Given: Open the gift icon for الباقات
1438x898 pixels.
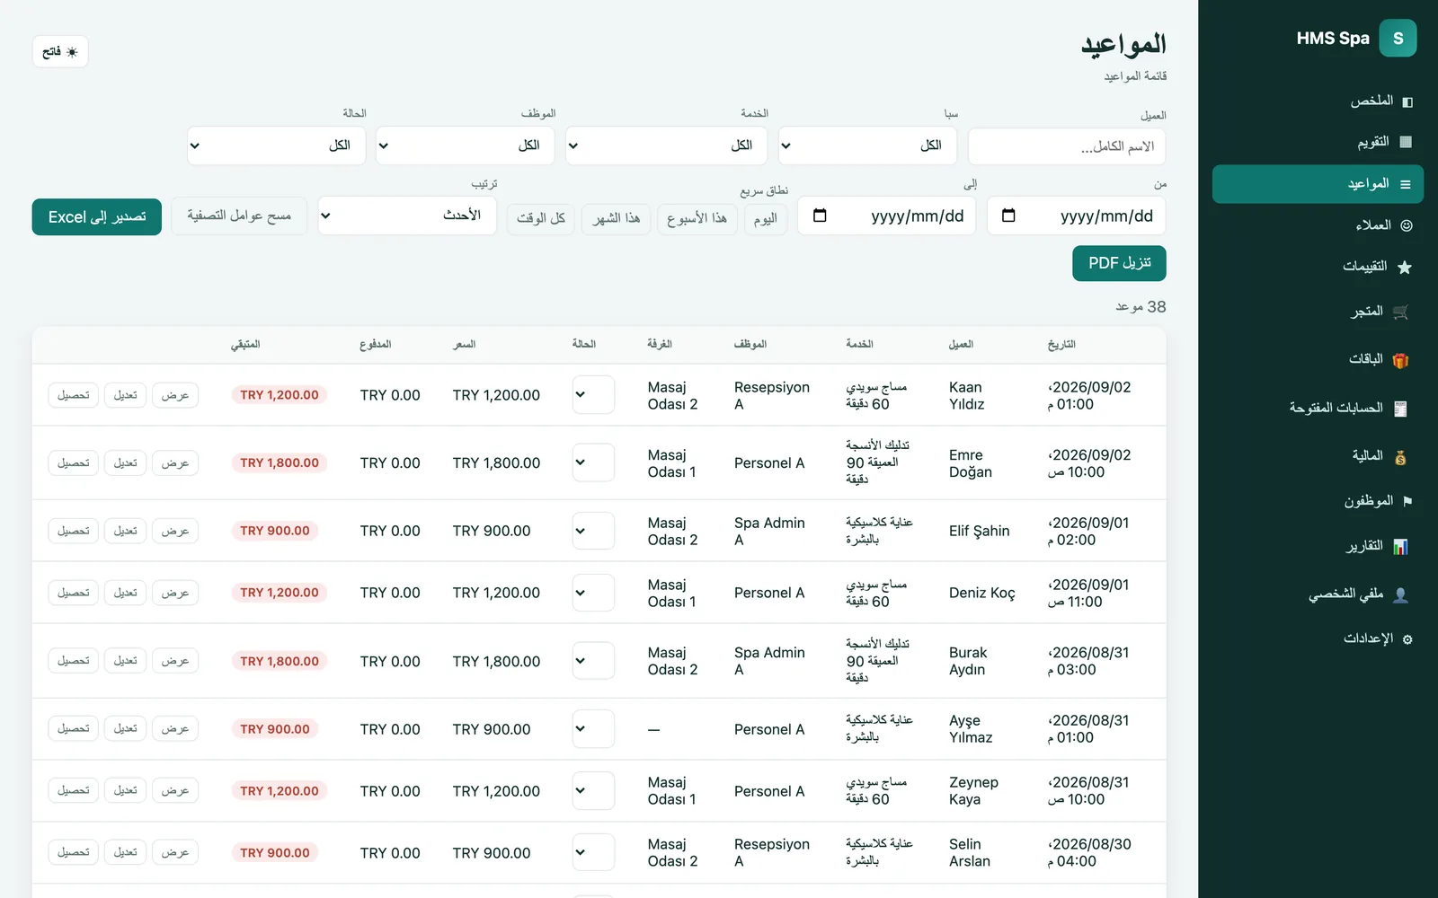Looking at the screenshot, I should (x=1400, y=360).
